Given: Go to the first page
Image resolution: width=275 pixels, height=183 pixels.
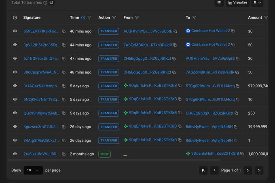Looking at the screenshot, I should [x=203, y=170].
